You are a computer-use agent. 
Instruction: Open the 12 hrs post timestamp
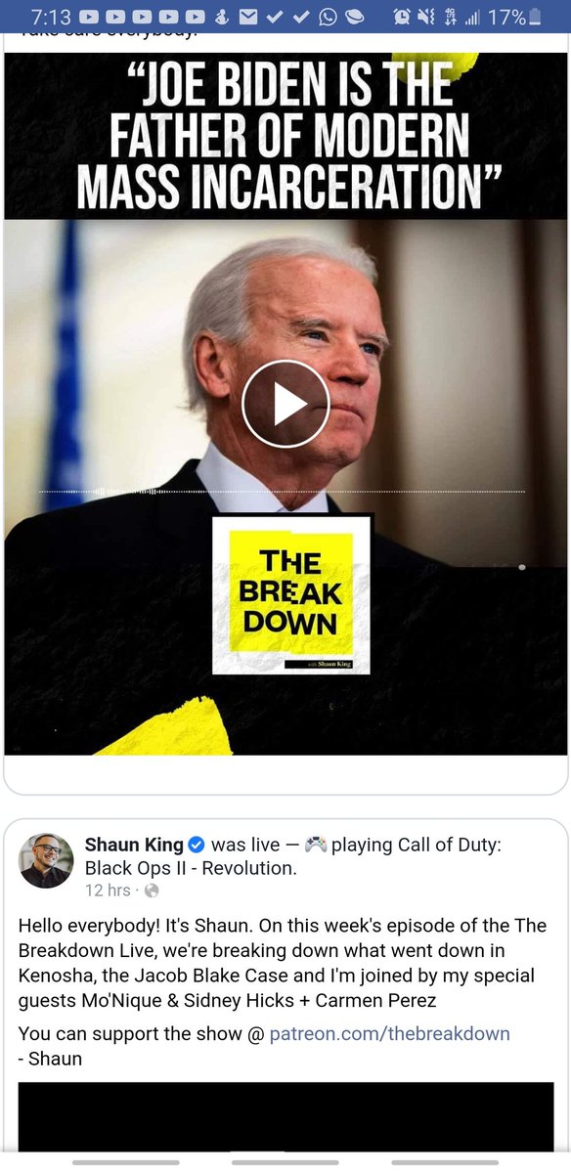coord(107,890)
